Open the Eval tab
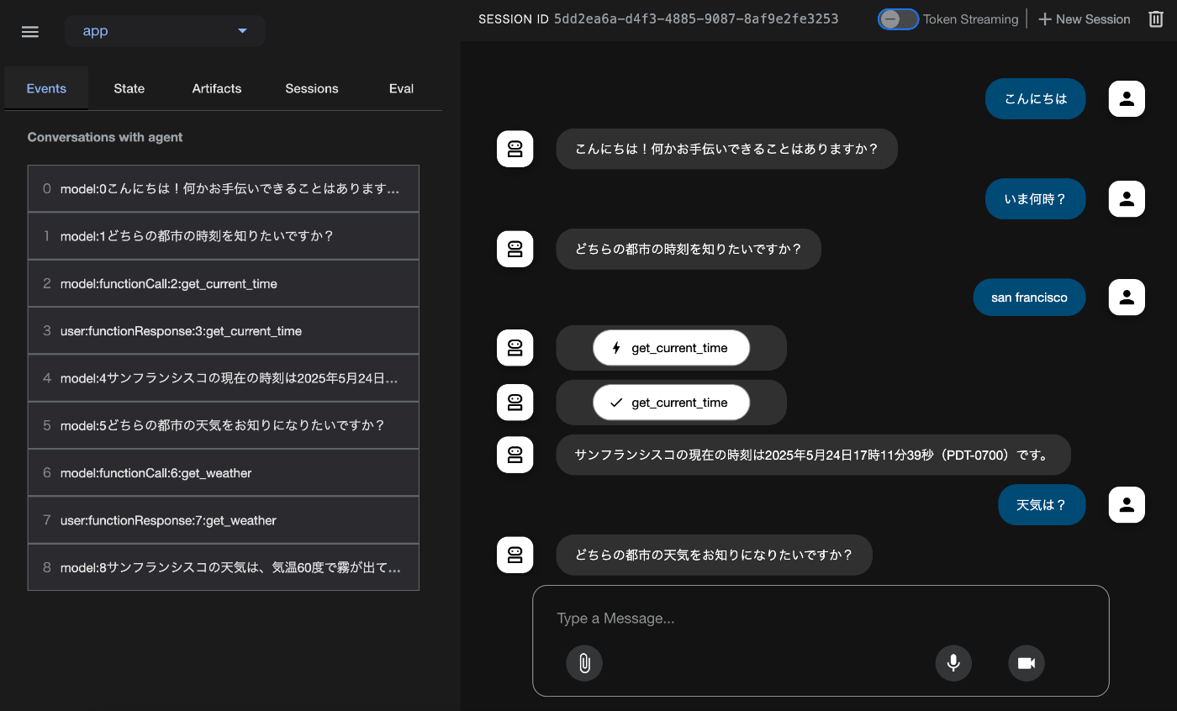 [x=401, y=88]
